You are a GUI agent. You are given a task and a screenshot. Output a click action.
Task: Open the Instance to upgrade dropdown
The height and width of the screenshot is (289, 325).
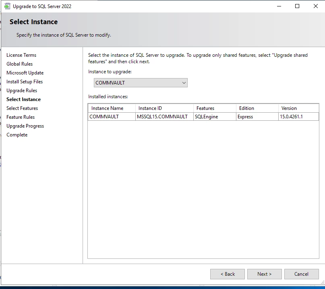(141, 83)
